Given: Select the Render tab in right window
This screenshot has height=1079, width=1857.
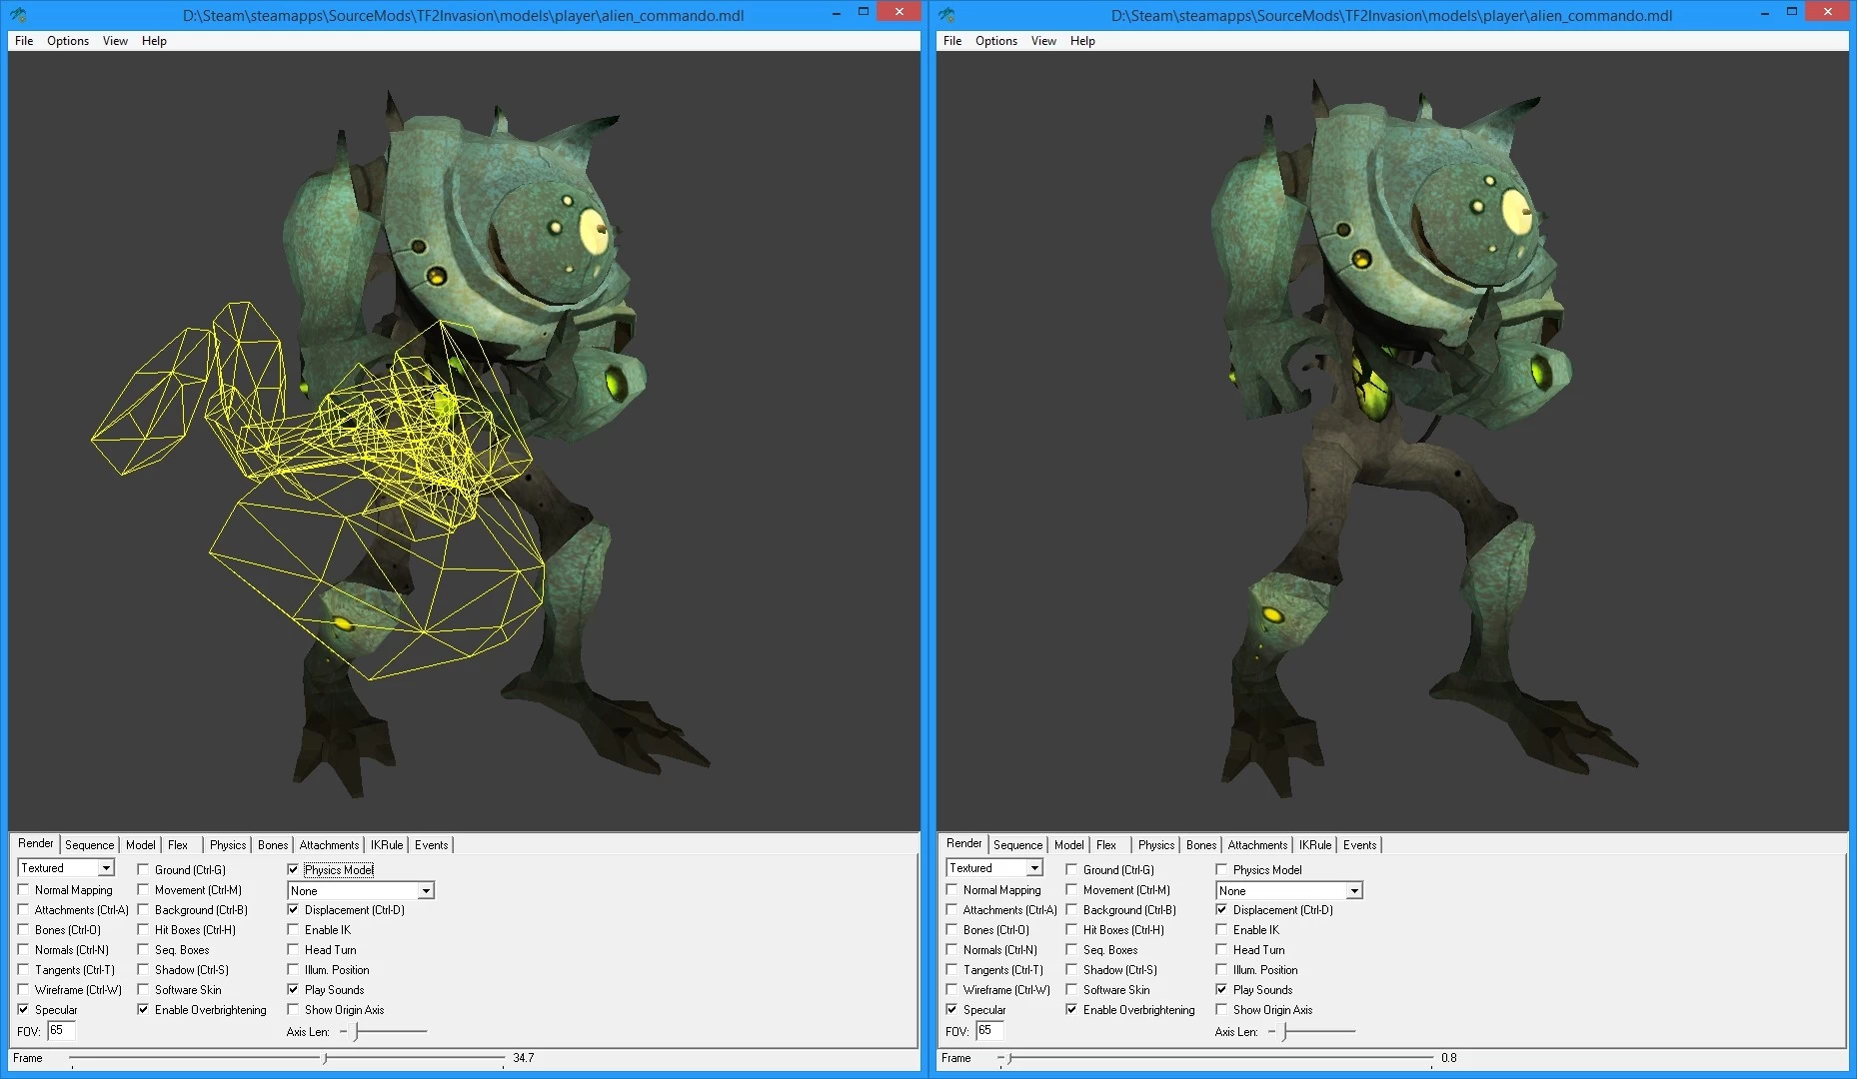Looking at the screenshot, I should click(x=963, y=843).
